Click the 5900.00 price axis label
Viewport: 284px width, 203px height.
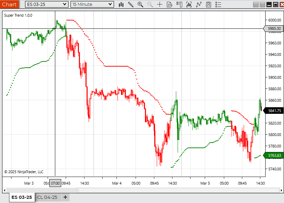(275, 77)
